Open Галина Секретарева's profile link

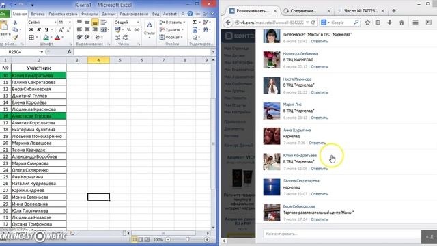pyautogui.click(x=301, y=180)
